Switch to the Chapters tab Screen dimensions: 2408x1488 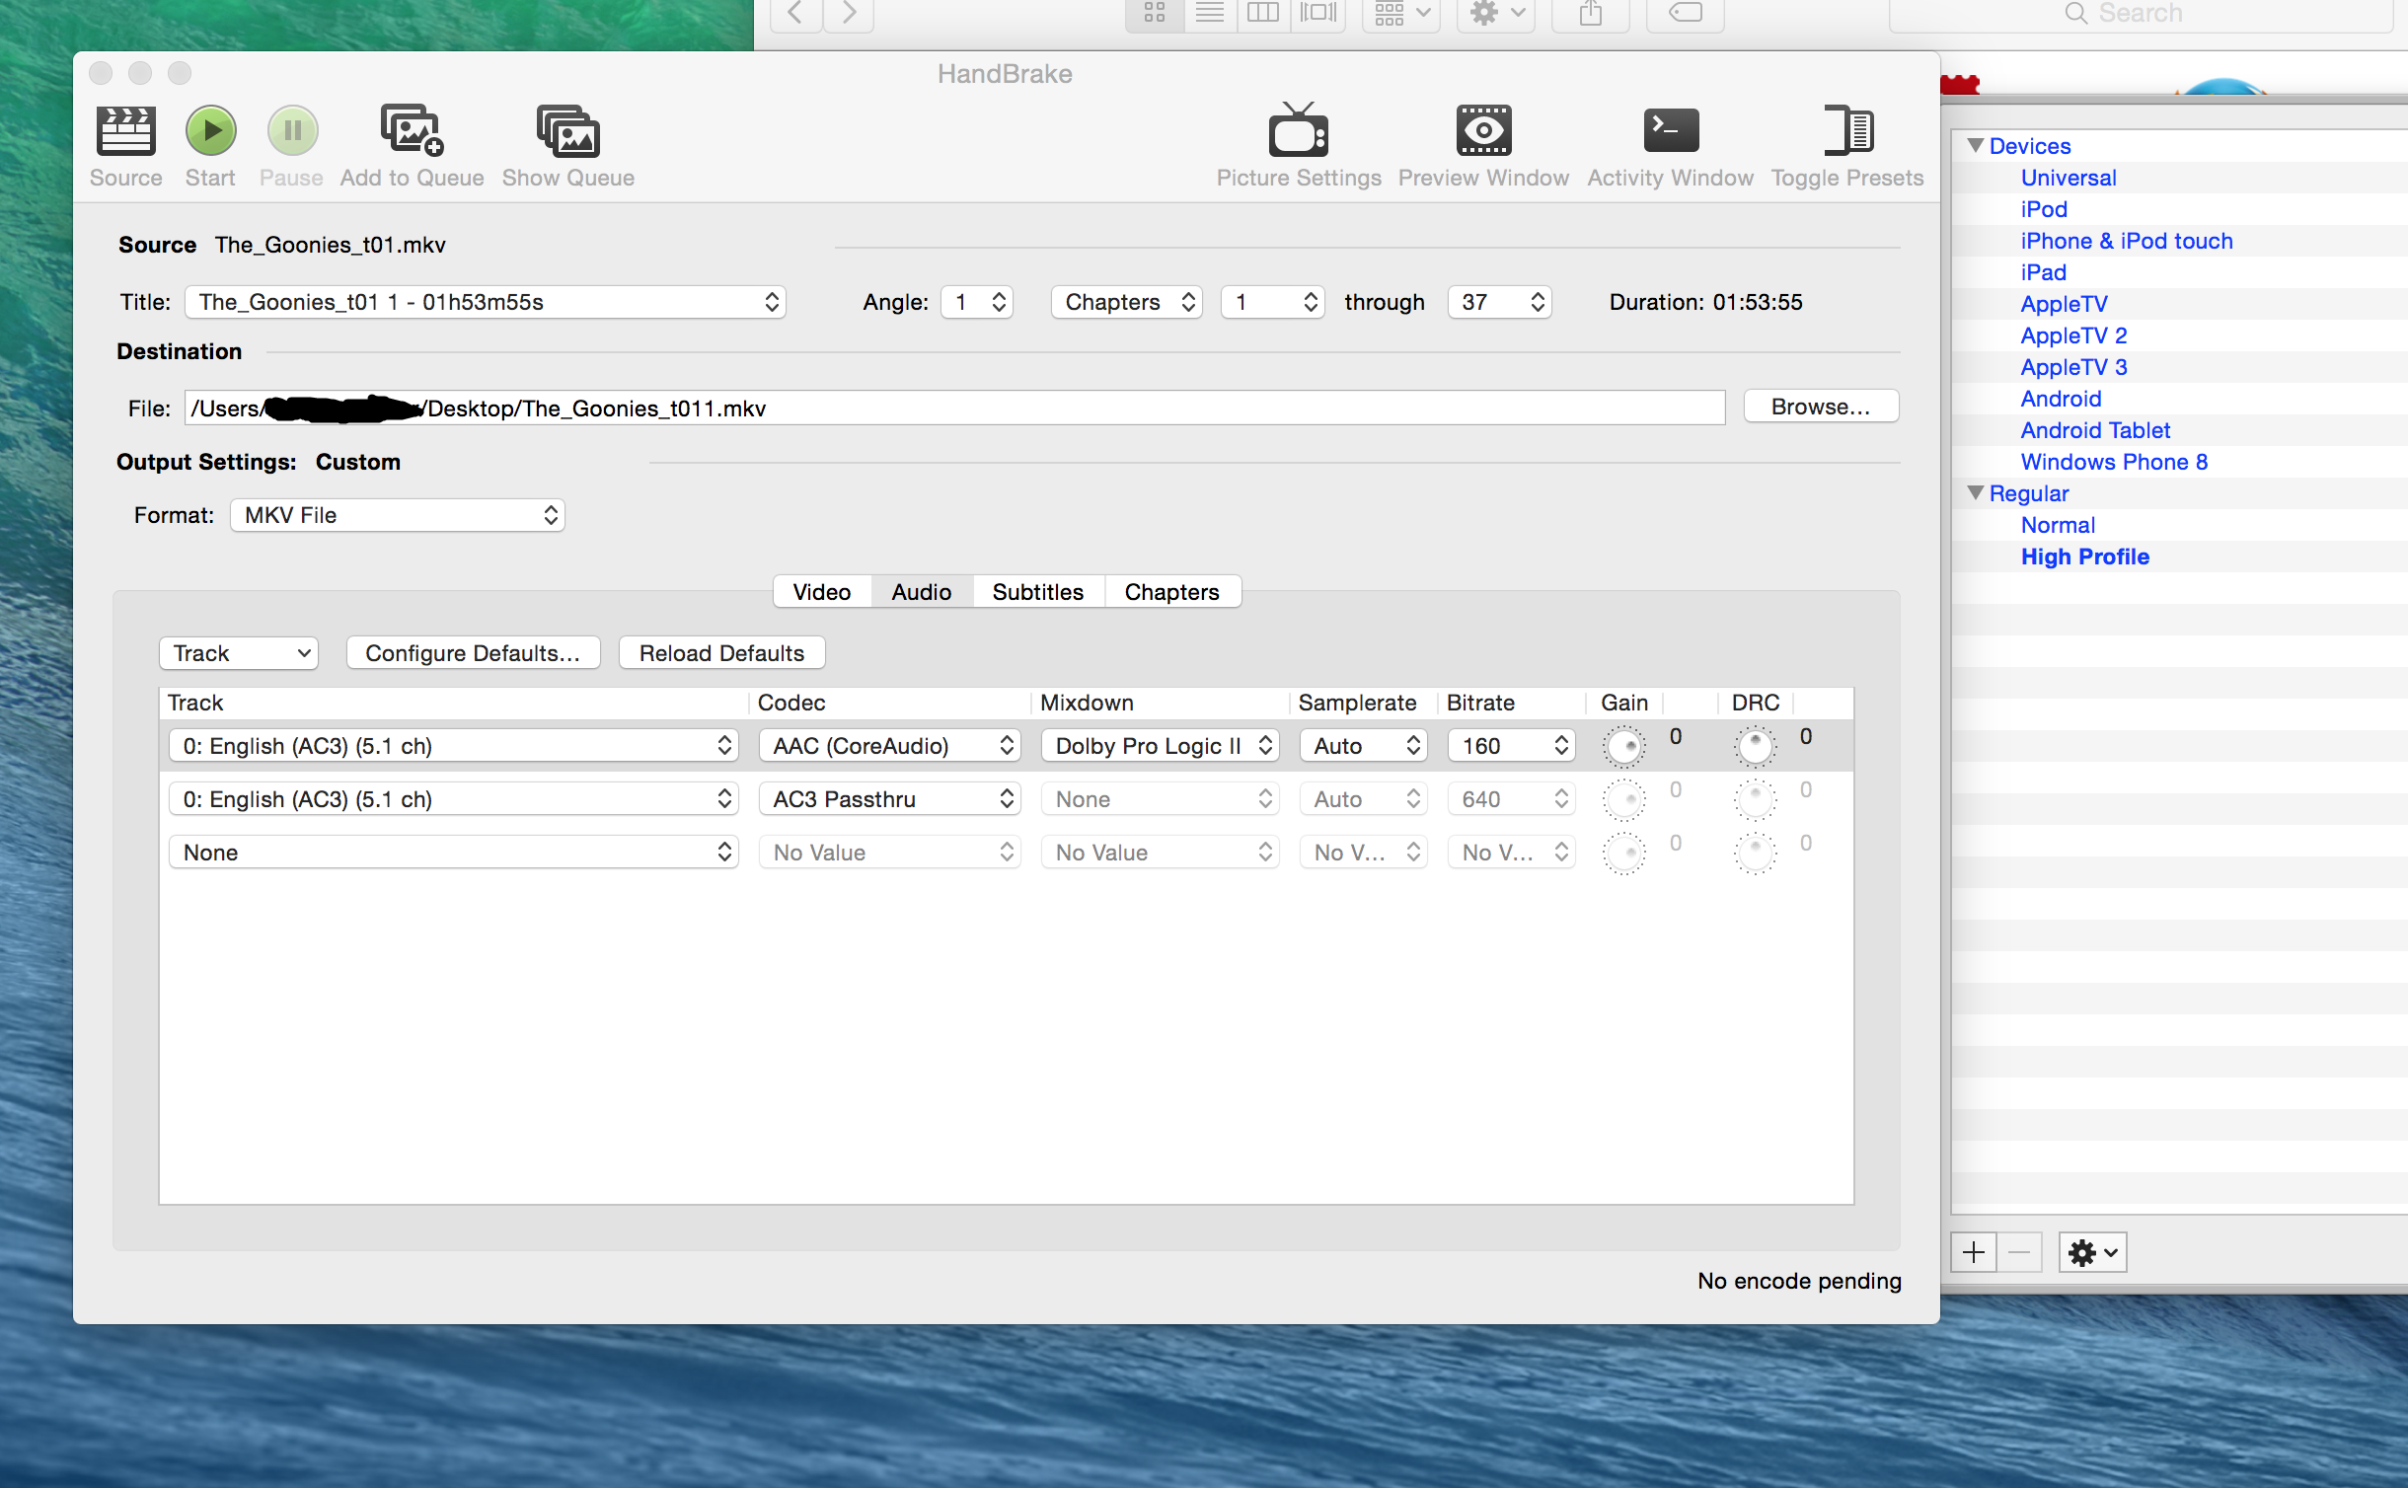[1172, 592]
